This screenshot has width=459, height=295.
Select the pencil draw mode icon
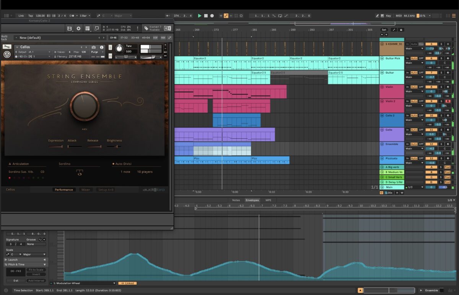coord(378,16)
